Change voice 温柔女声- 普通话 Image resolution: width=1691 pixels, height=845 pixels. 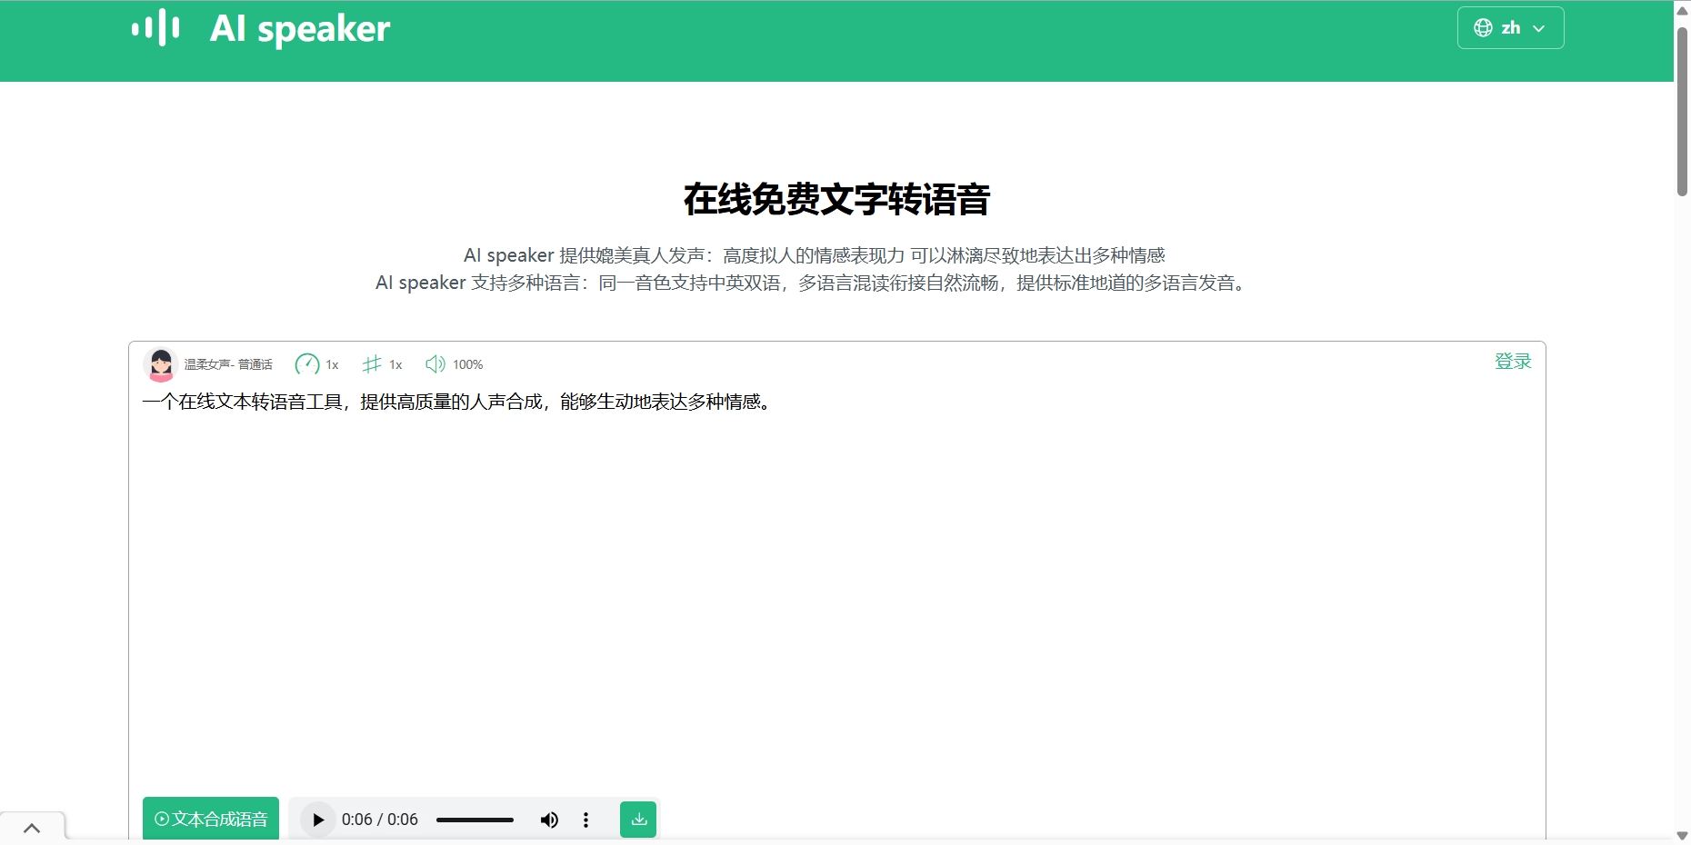point(228,364)
